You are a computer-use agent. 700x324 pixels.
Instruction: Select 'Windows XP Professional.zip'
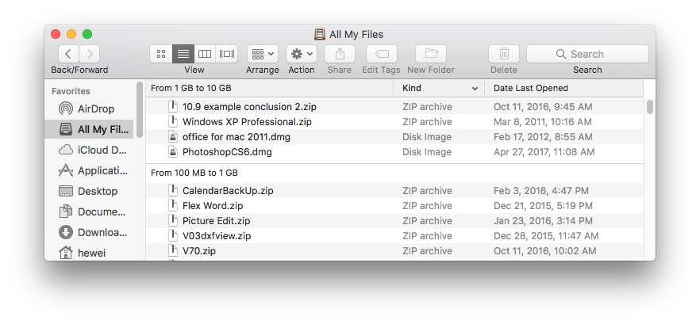[x=247, y=122]
